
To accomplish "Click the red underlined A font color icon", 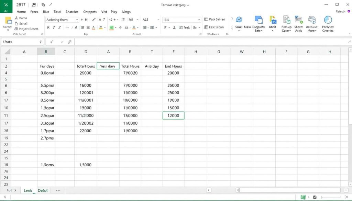I will pos(93,27).
